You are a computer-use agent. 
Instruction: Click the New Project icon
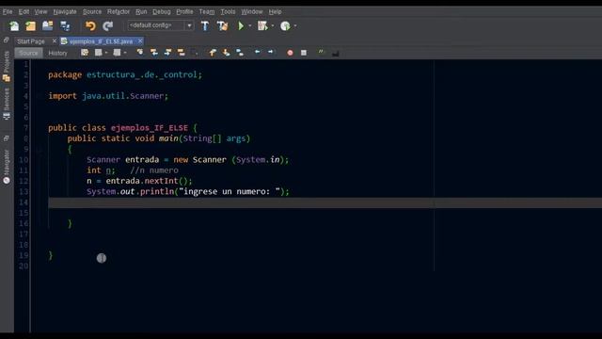point(31,25)
